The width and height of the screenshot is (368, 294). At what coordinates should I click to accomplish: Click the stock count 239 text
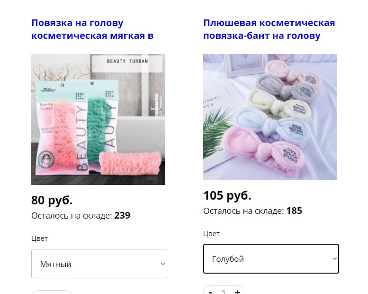point(122,215)
